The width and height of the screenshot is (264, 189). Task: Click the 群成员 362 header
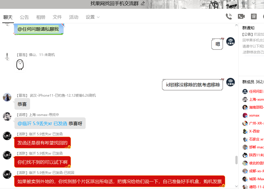coord(253,82)
